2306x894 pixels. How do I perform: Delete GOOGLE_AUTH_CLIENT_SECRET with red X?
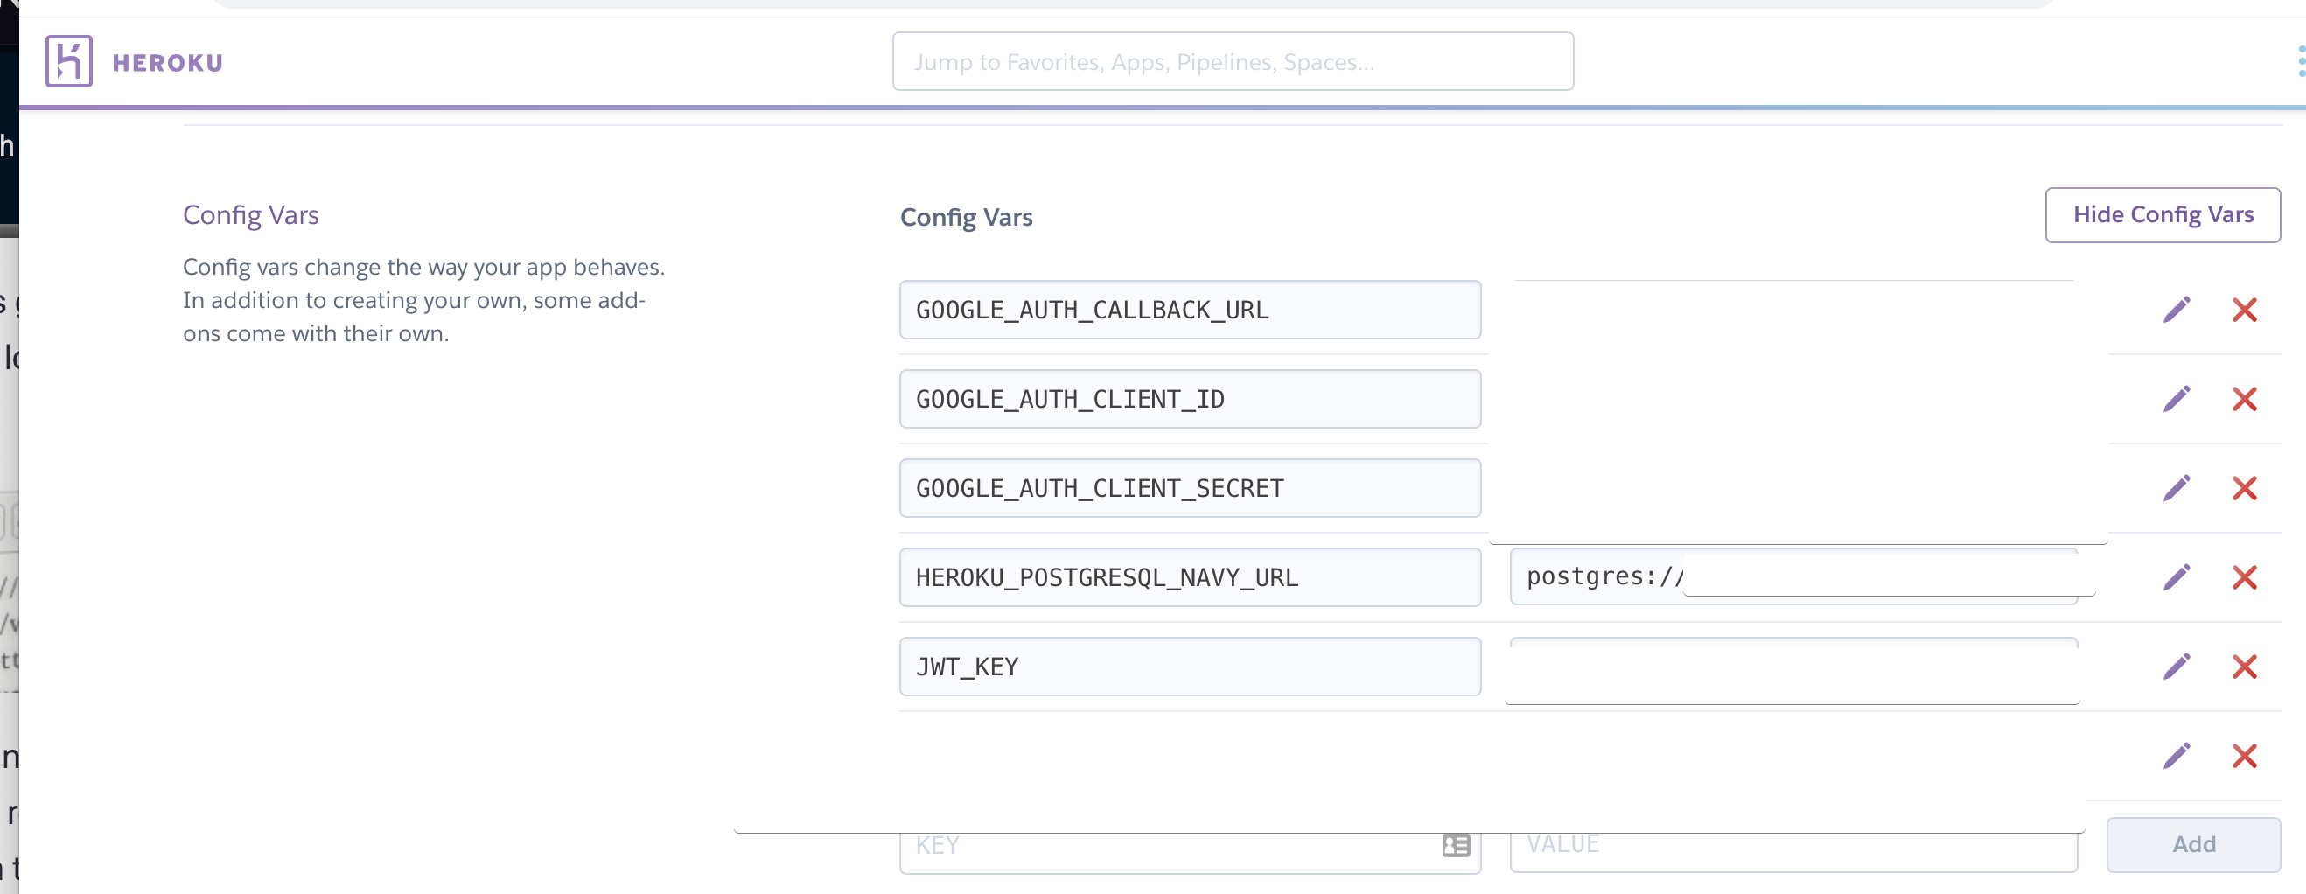[2244, 488]
